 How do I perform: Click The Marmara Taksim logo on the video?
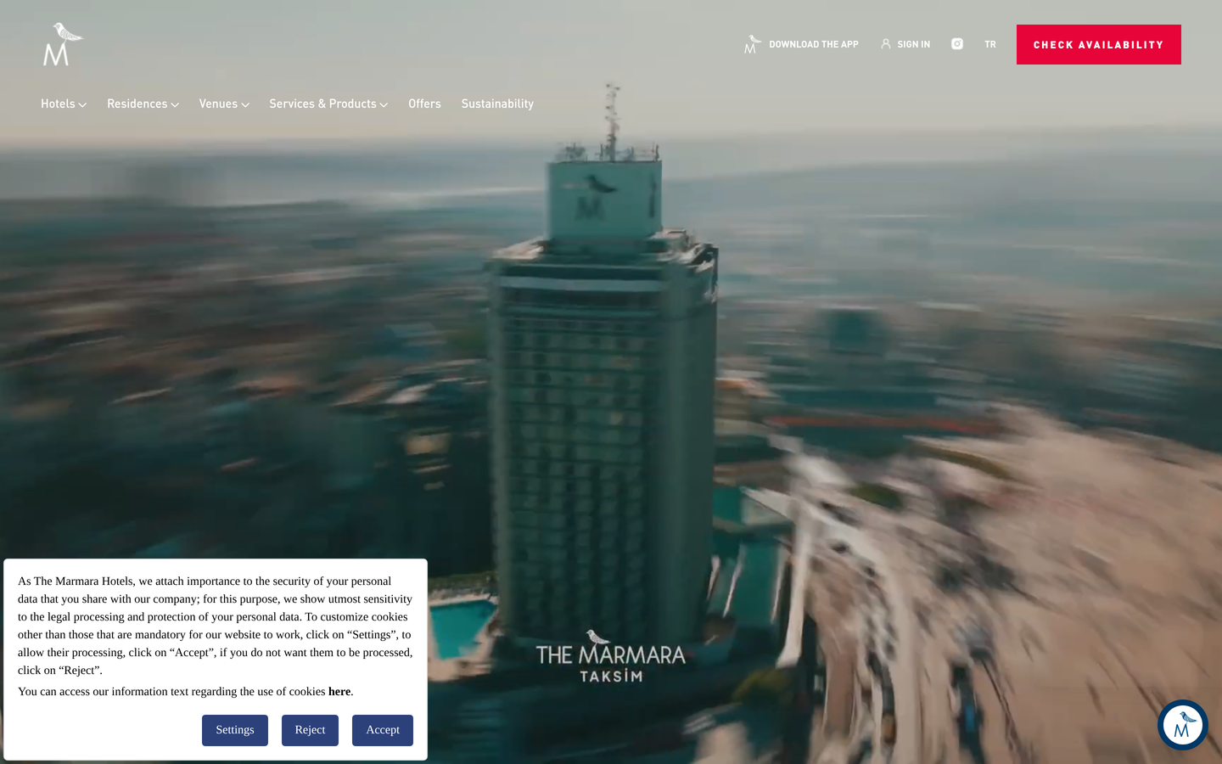[611, 656]
